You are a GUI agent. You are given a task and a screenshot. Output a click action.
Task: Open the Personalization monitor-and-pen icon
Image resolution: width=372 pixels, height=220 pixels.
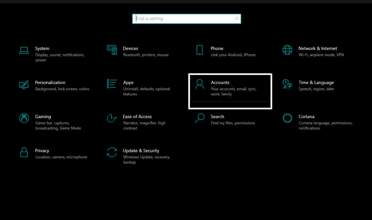24,84
